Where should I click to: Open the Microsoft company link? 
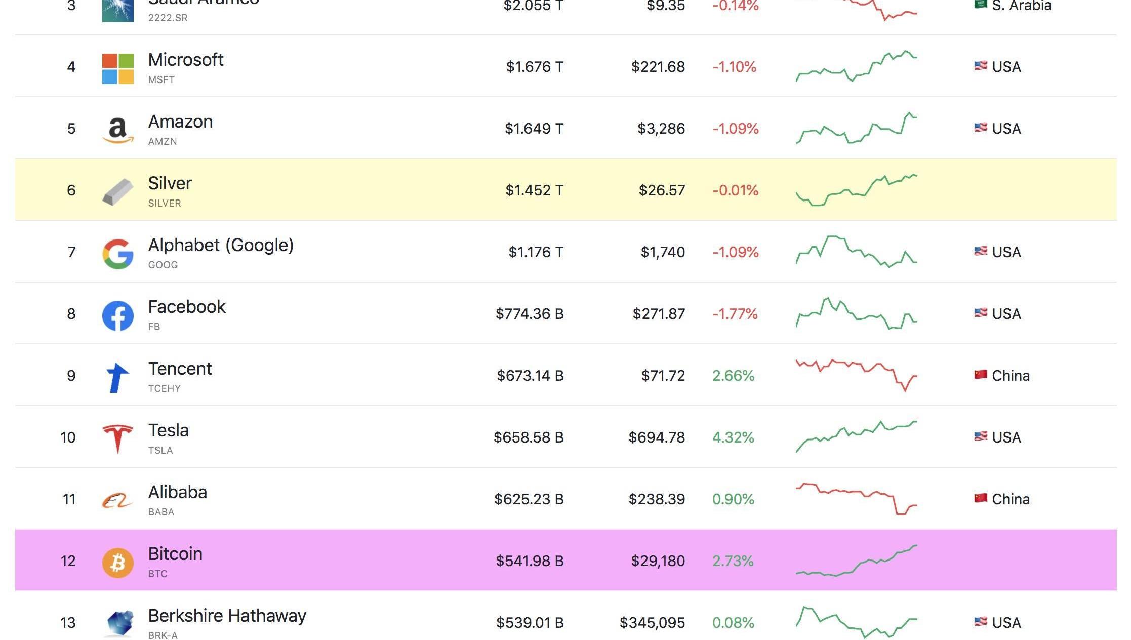pyautogui.click(x=186, y=60)
